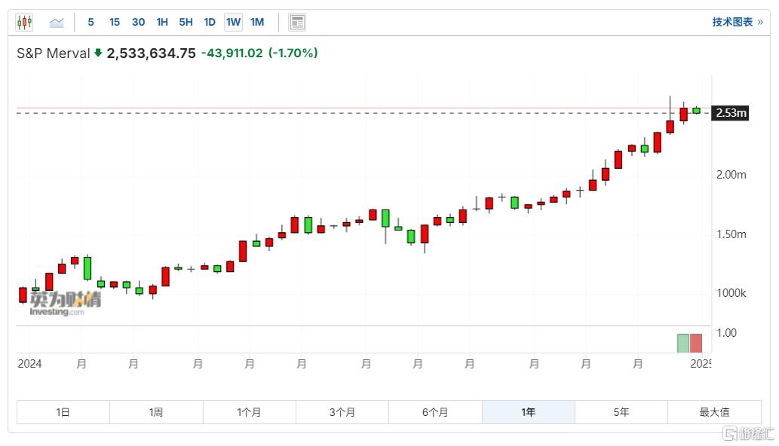
Task: Click the 1.00 volume axis label
Action: click(x=726, y=333)
